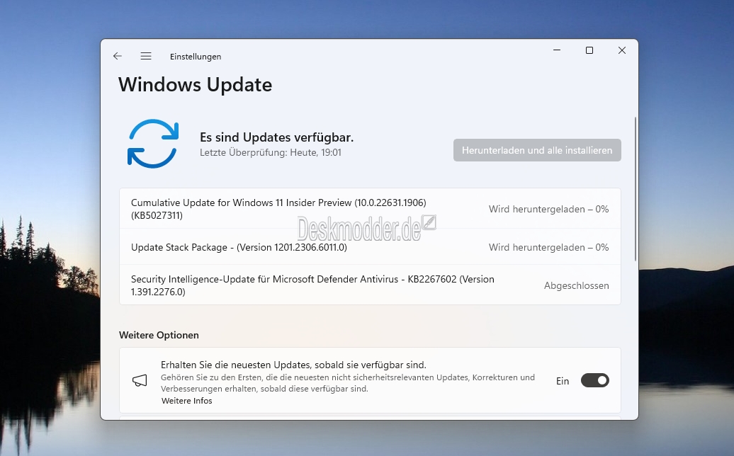Select the Cumulative Update KB5027311 entry
Image resolution: width=734 pixels, height=456 pixels.
click(371, 209)
